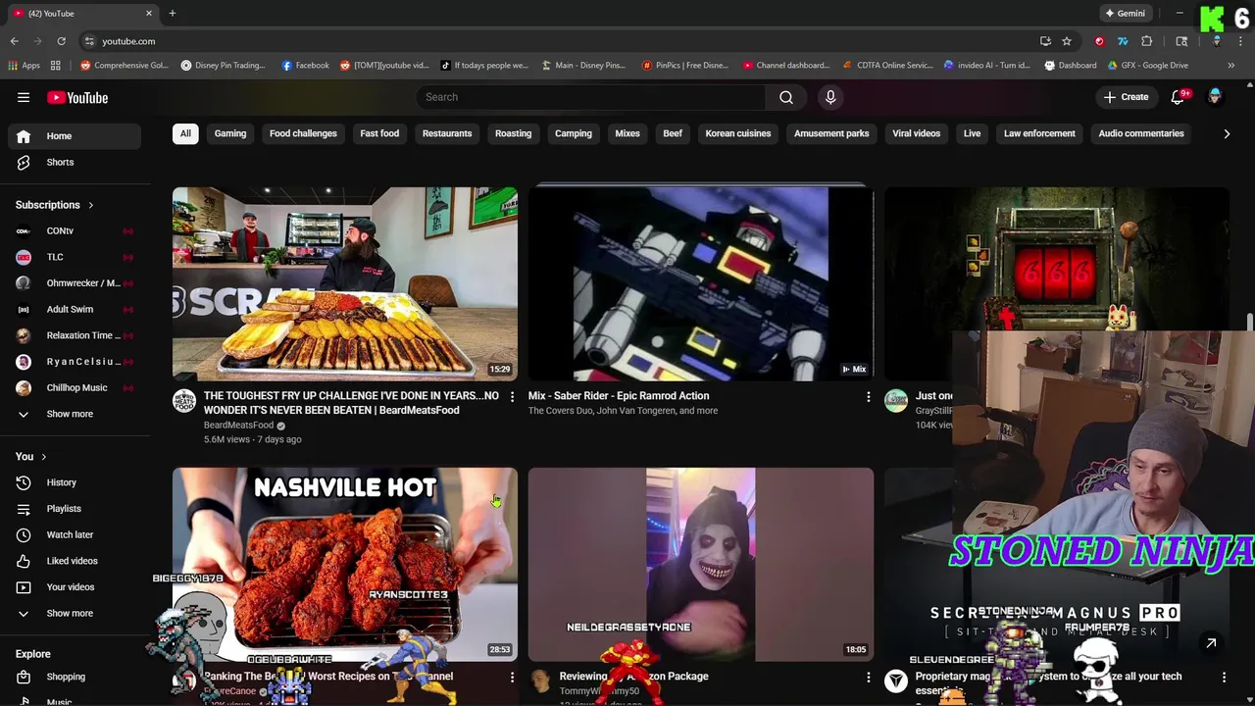Open the Dashboard bookmark
The image size is (1255, 706).
(1071, 66)
